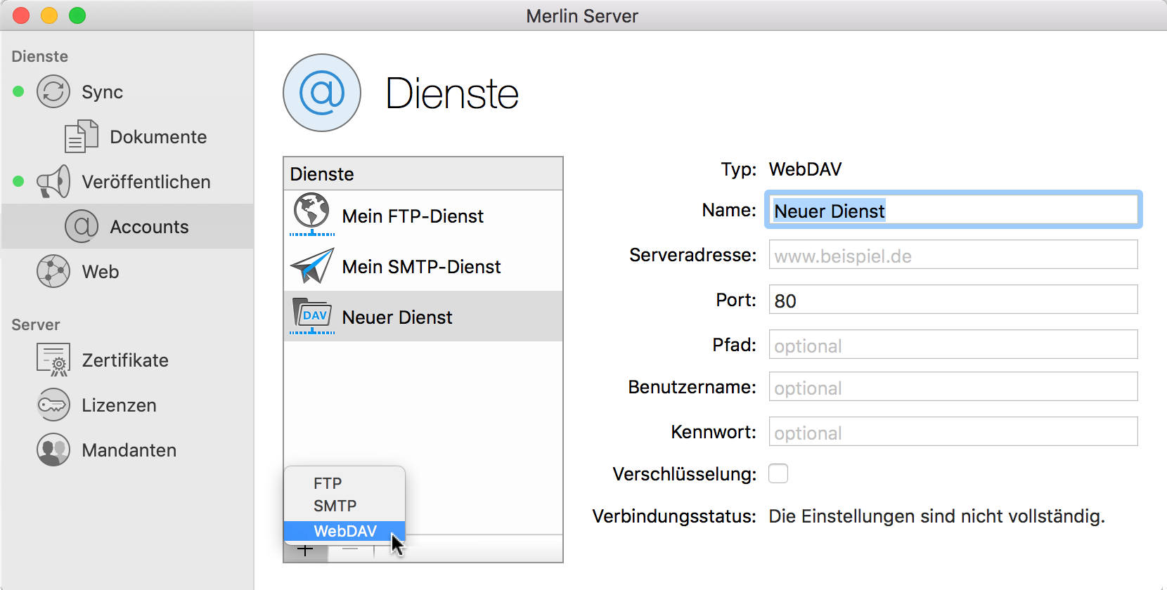Image resolution: width=1167 pixels, height=590 pixels.
Task: Open Lizenzen under Server
Action: 128,405
